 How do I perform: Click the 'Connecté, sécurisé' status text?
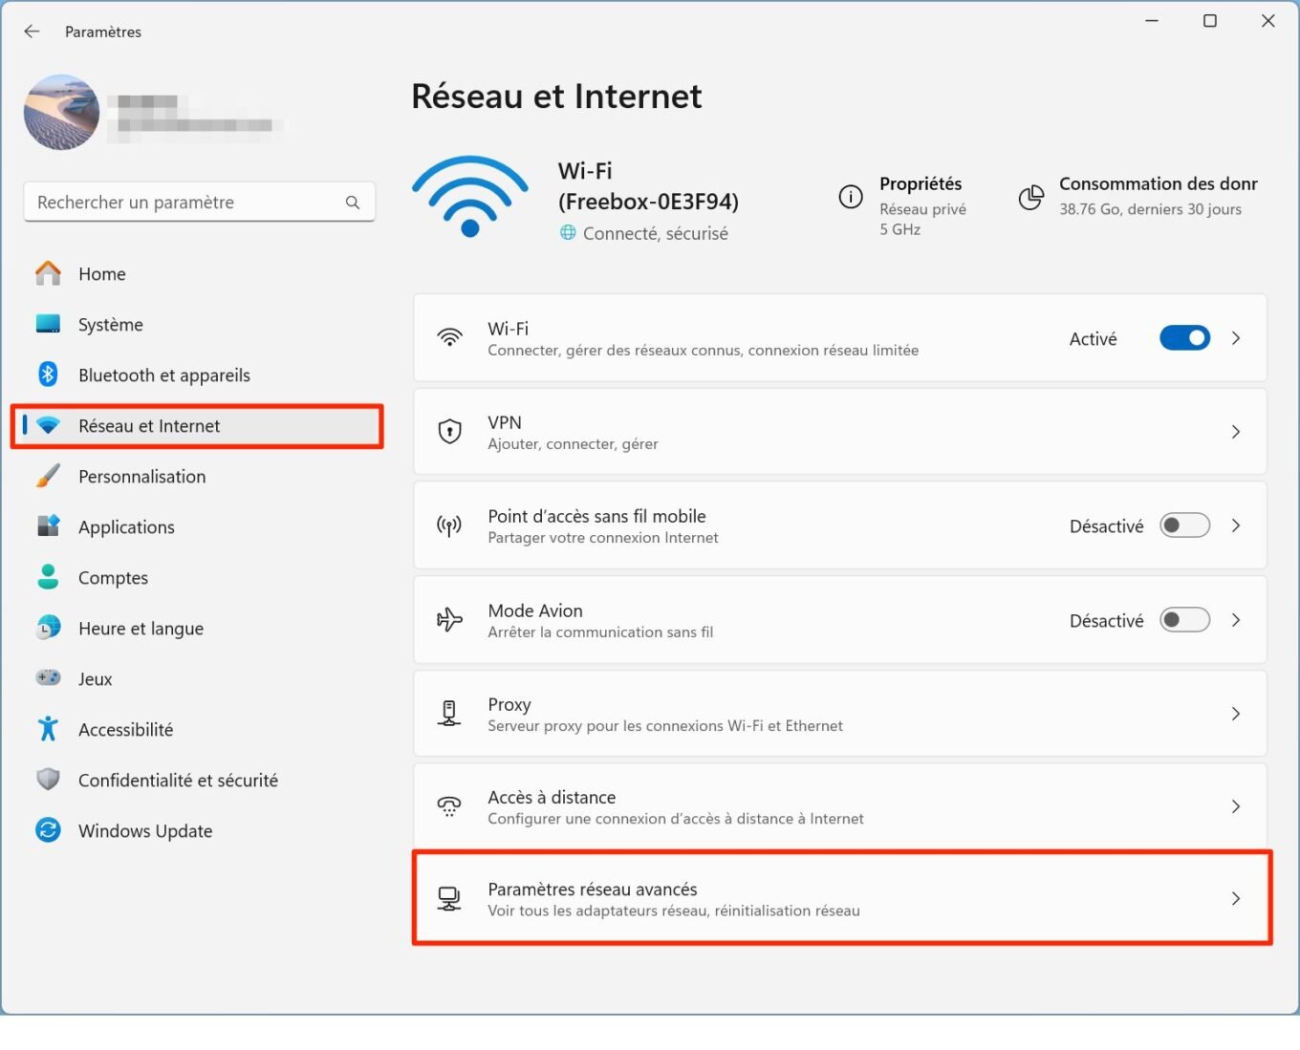click(x=656, y=233)
